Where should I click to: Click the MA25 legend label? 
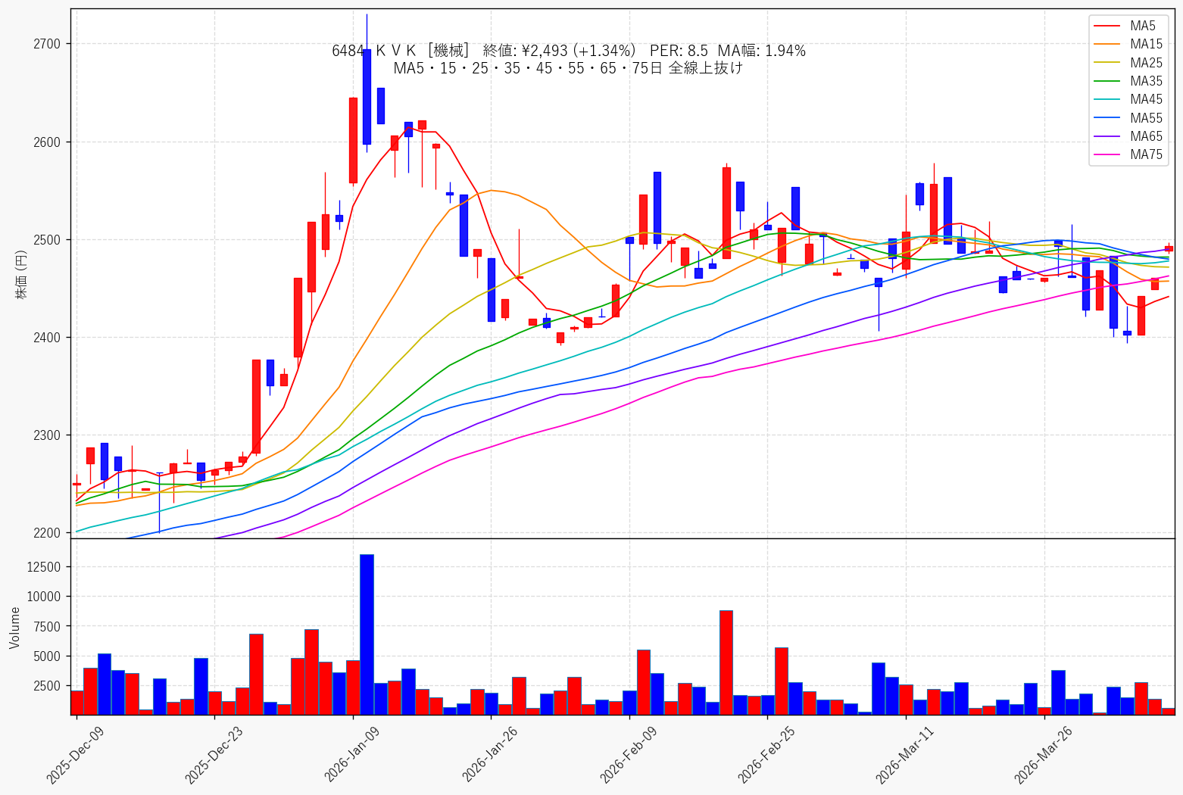(1146, 63)
